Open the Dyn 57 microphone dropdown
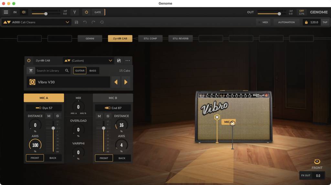Viewport: 331px width, 185px height. click(x=44, y=108)
